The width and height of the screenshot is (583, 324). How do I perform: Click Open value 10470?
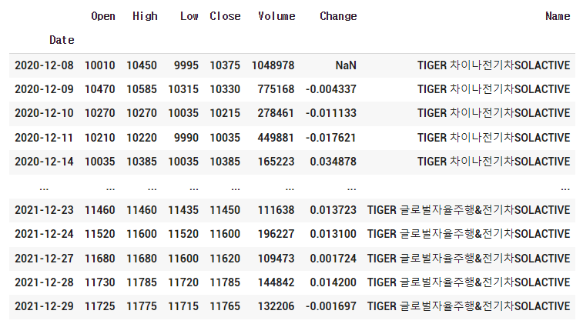99,89
